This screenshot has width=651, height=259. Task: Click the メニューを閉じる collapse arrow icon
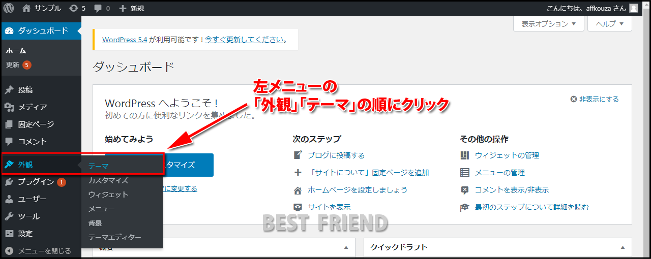pyautogui.click(x=9, y=251)
